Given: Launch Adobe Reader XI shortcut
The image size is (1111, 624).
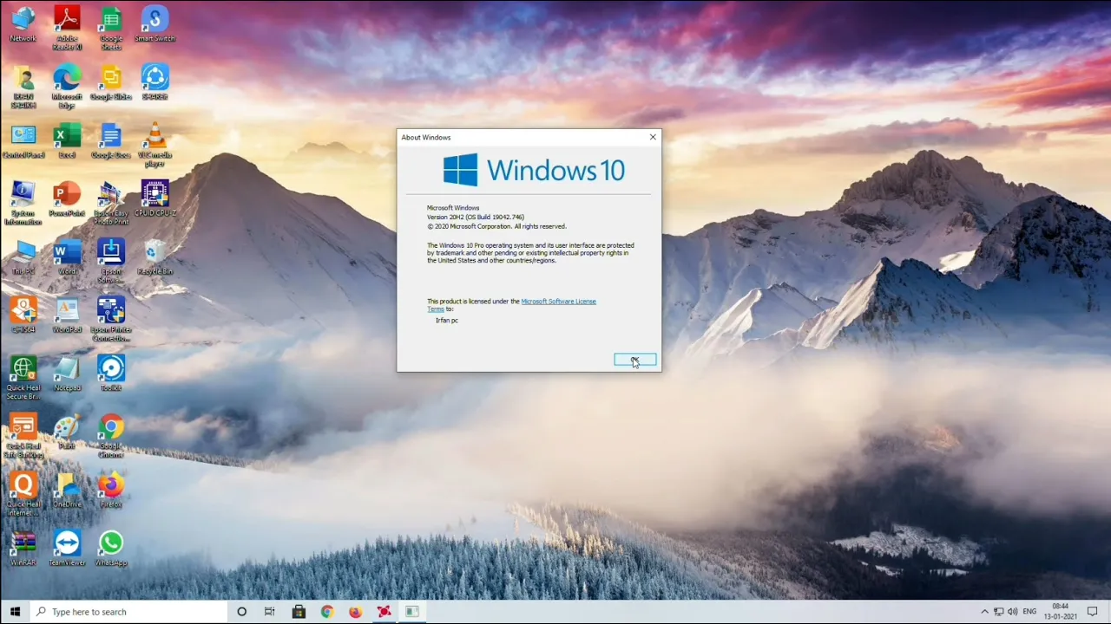Looking at the screenshot, I should [67, 28].
